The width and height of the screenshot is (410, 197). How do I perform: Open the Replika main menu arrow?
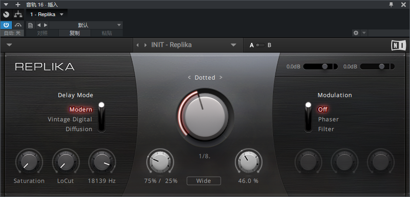(9, 45)
